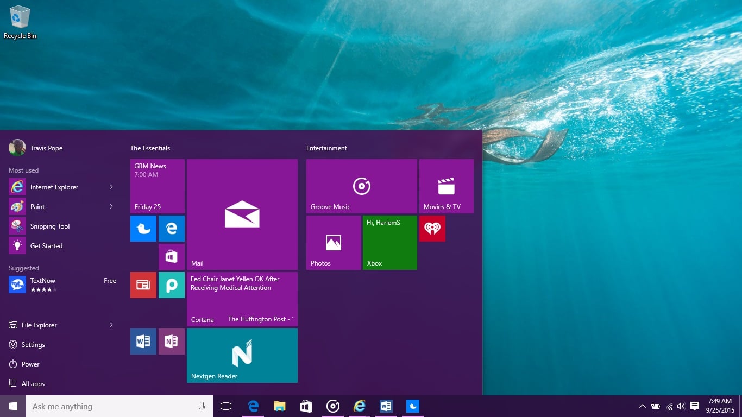Open the Windows Store tile
The height and width of the screenshot is (417, 742).
[x=172, y=256]
